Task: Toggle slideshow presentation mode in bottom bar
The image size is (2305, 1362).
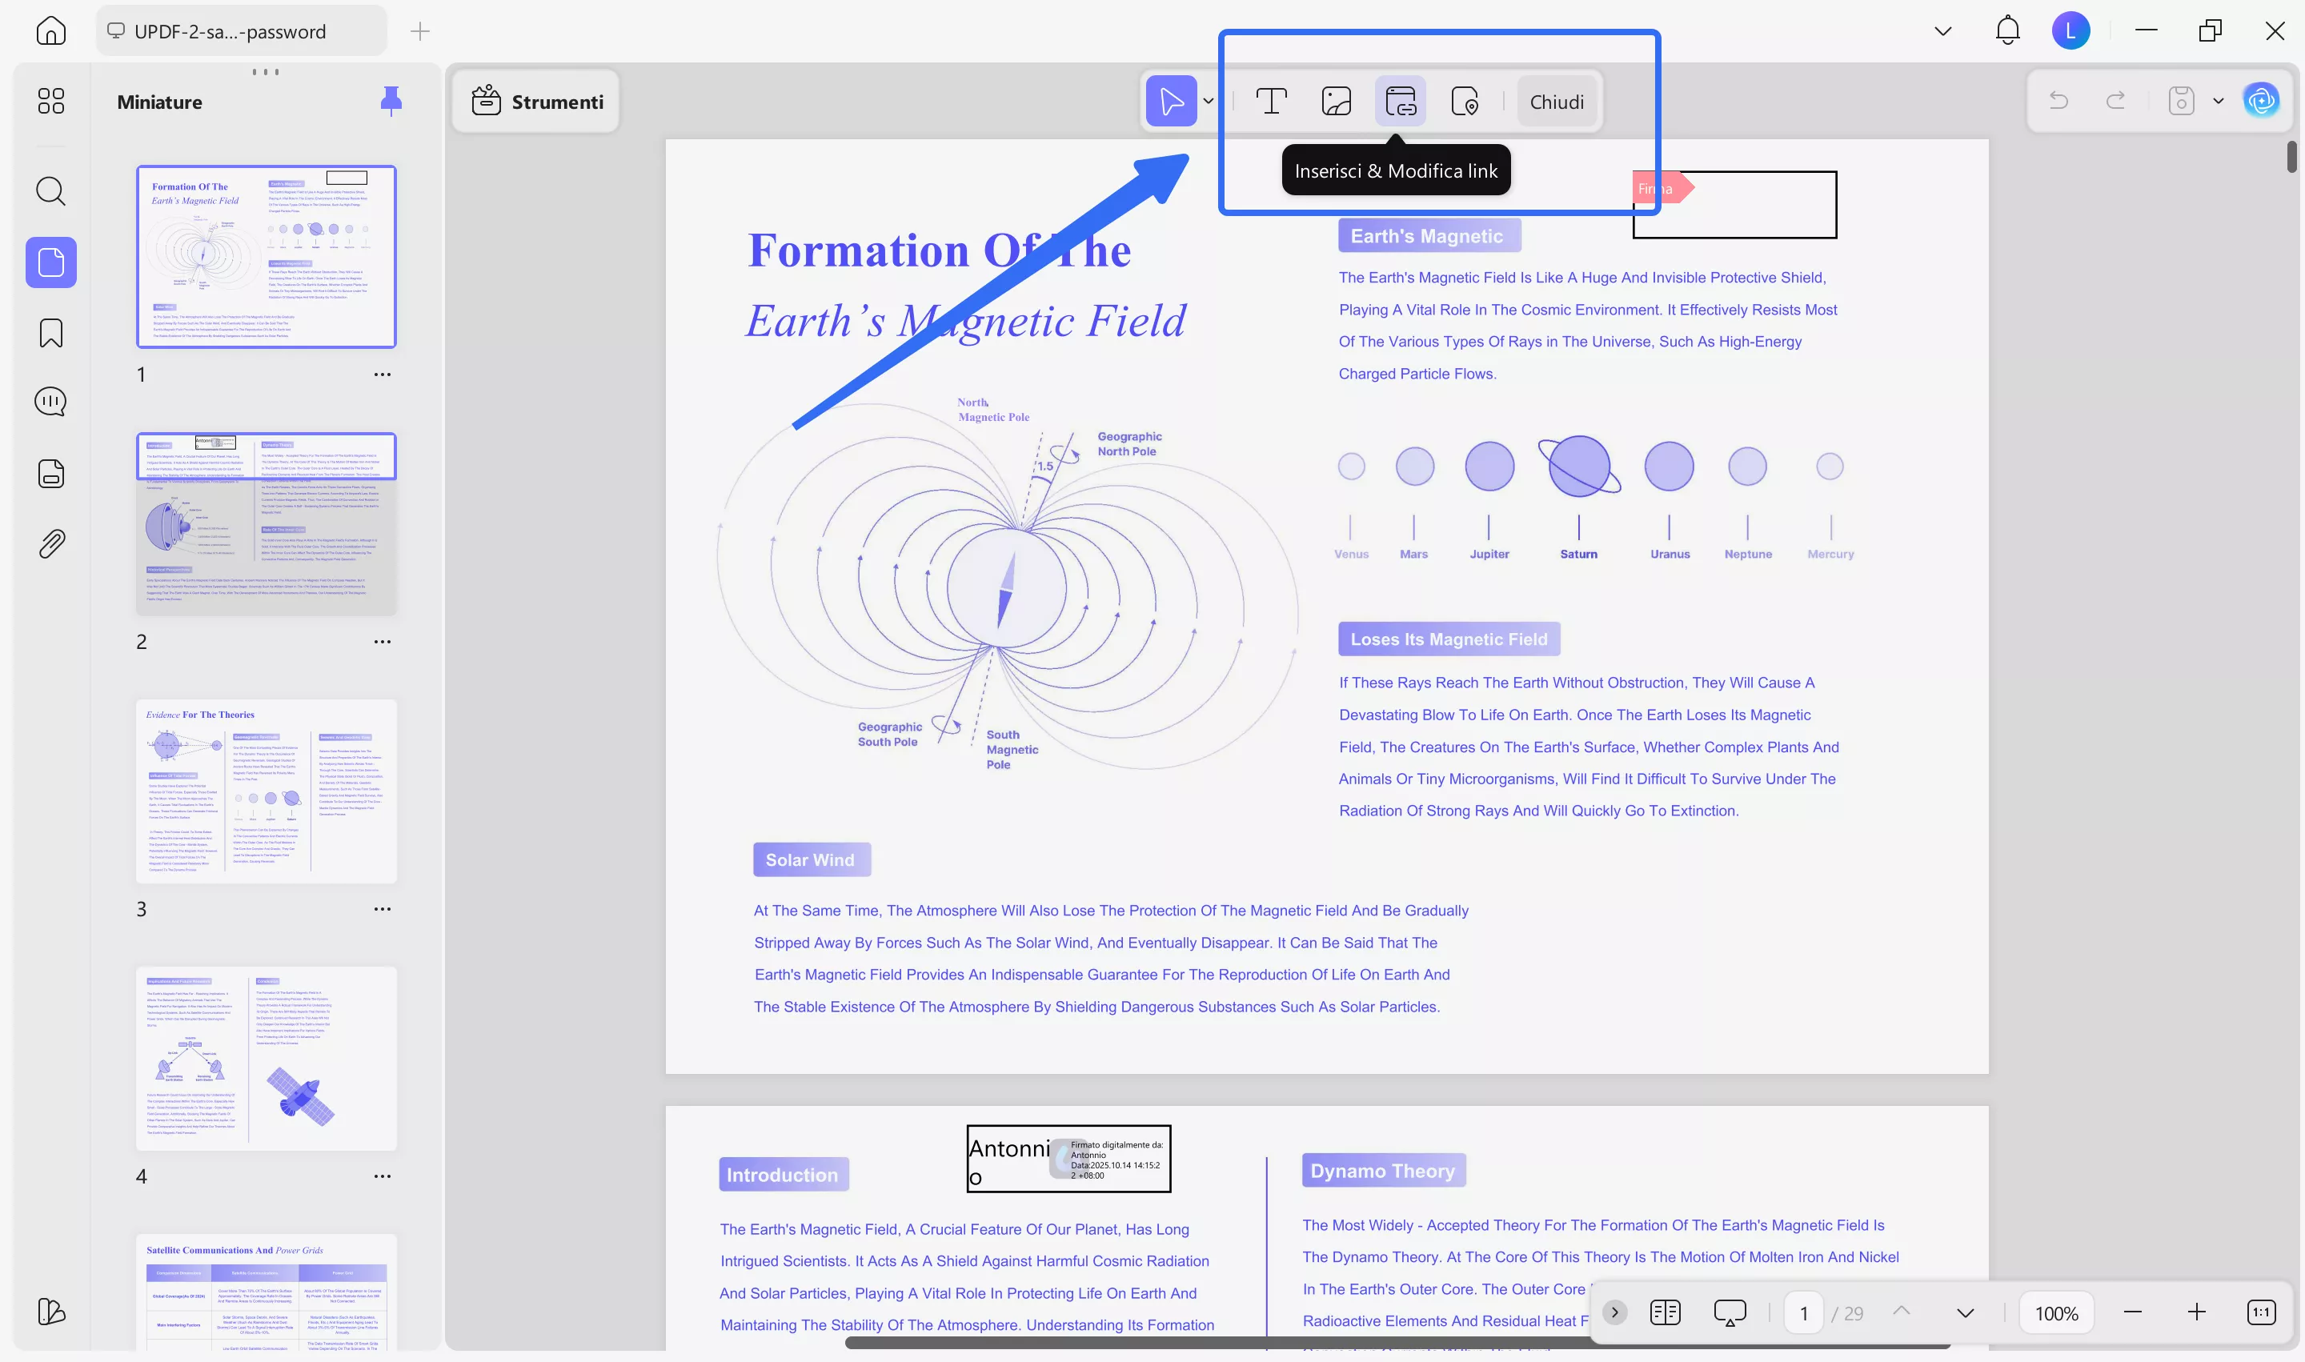Action: [1730, 1312]
